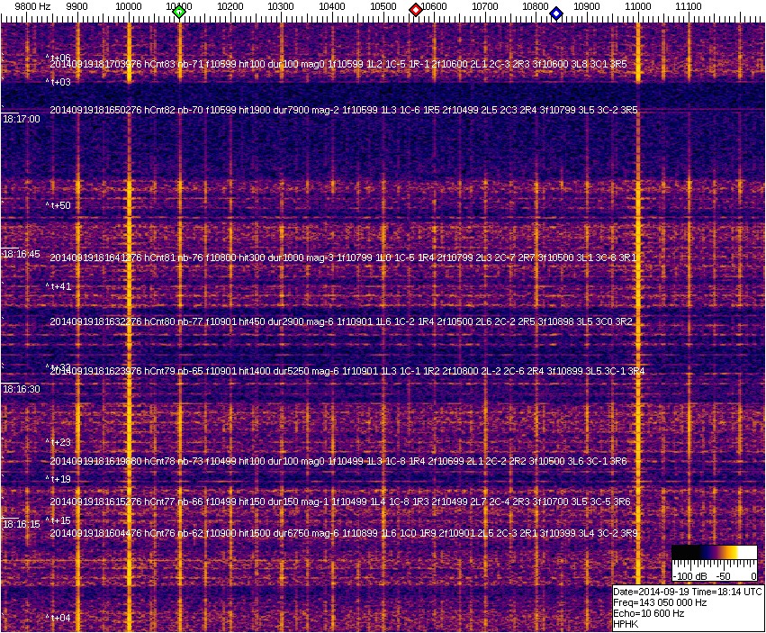Screen dimensions: 766x633
Task: Click the blue diamond frequency marker
Action: click(556, 14)
